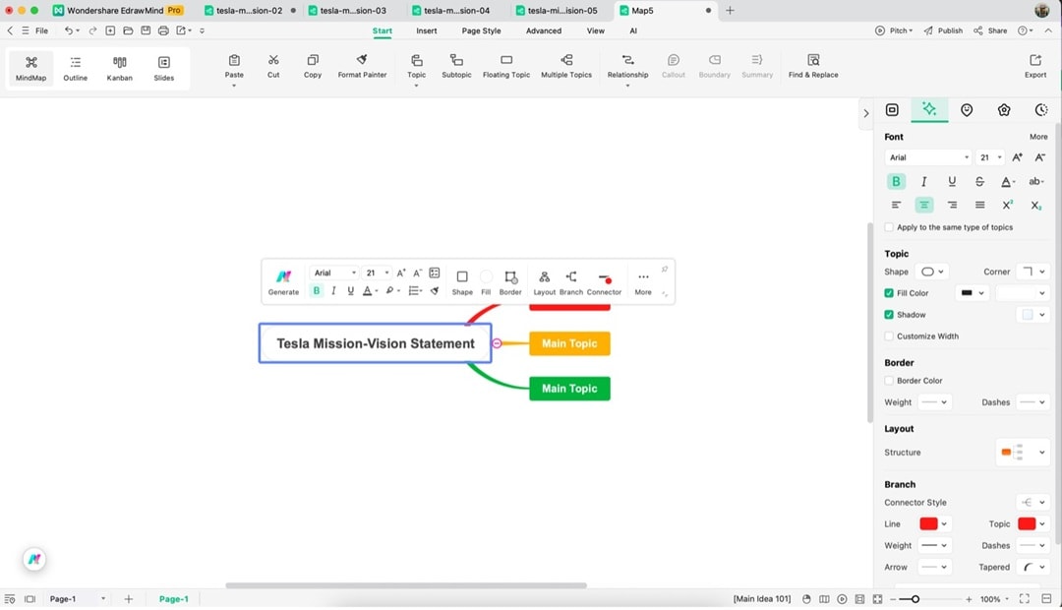Open the Connector Style dropdown
1062x610 pixels.
(x=1032, y=502)
